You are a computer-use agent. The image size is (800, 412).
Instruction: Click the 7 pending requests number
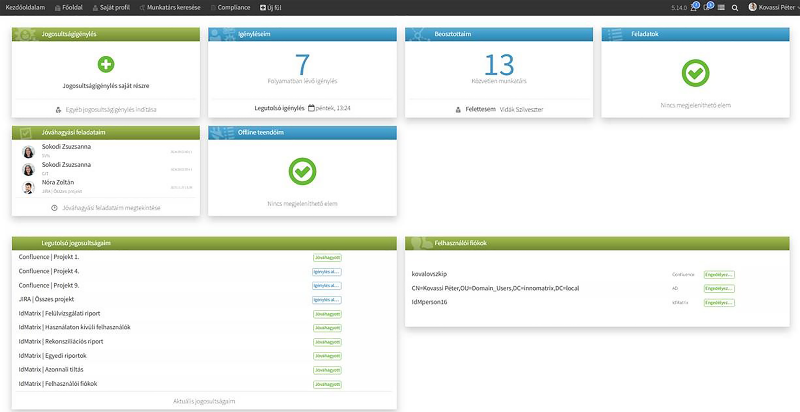302,65
